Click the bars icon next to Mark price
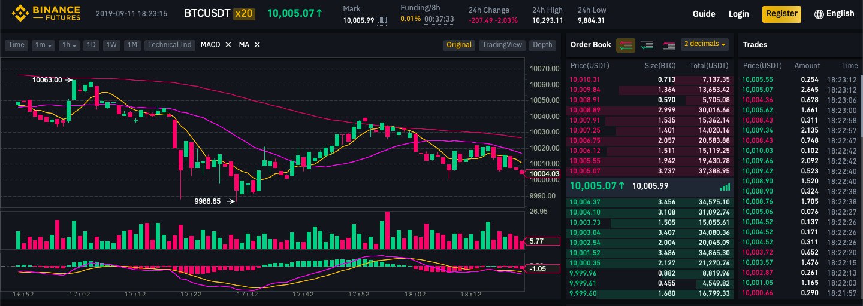The height and width of the screenshot is (306, 863). pyautogui.click(x=382, y=20)
